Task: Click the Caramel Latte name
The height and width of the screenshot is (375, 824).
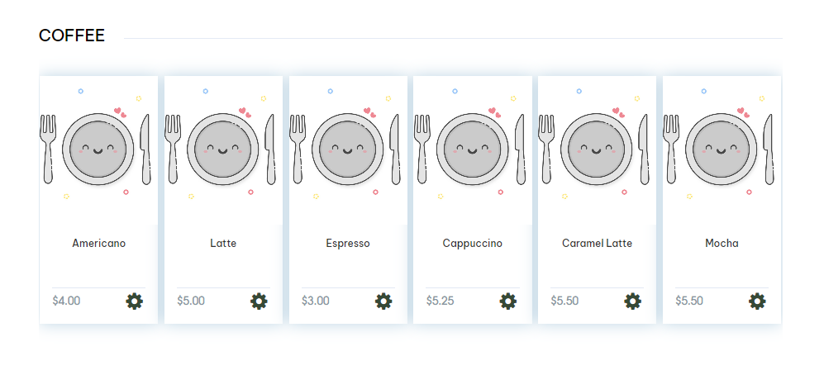Action: pos(597,244)
